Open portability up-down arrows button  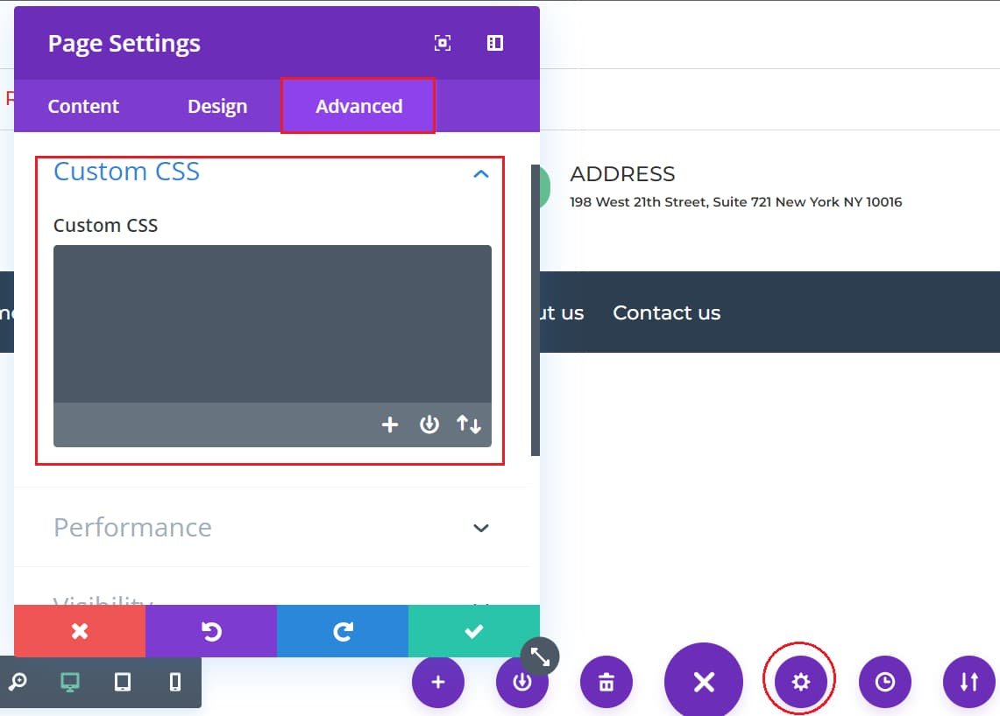[x=968, y=682]
